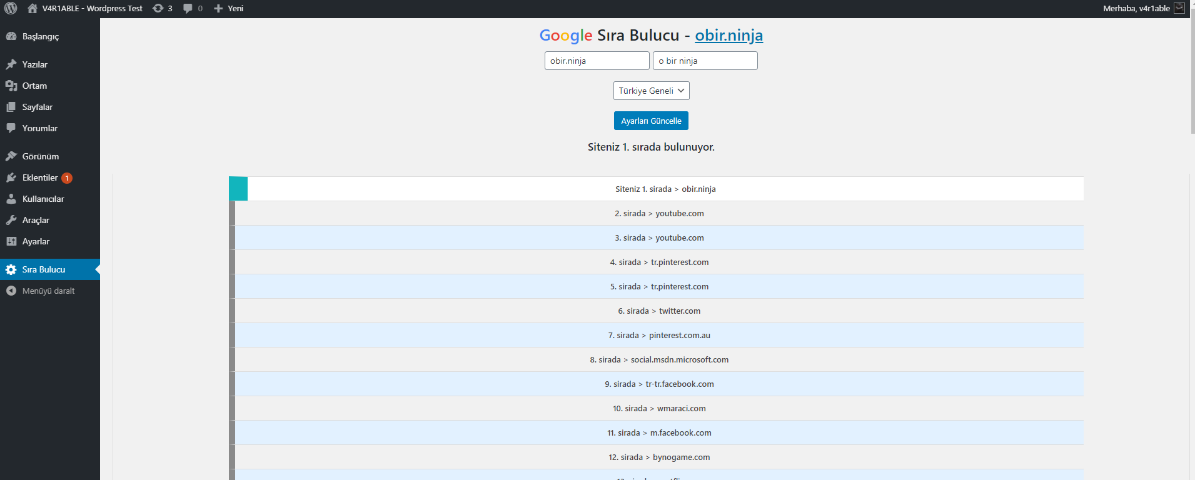This screenshot has width=1195, height=480.
Task: Select the '9. sirada > tr-tr.facebook.com' row
Action: [x=656, y=384]
